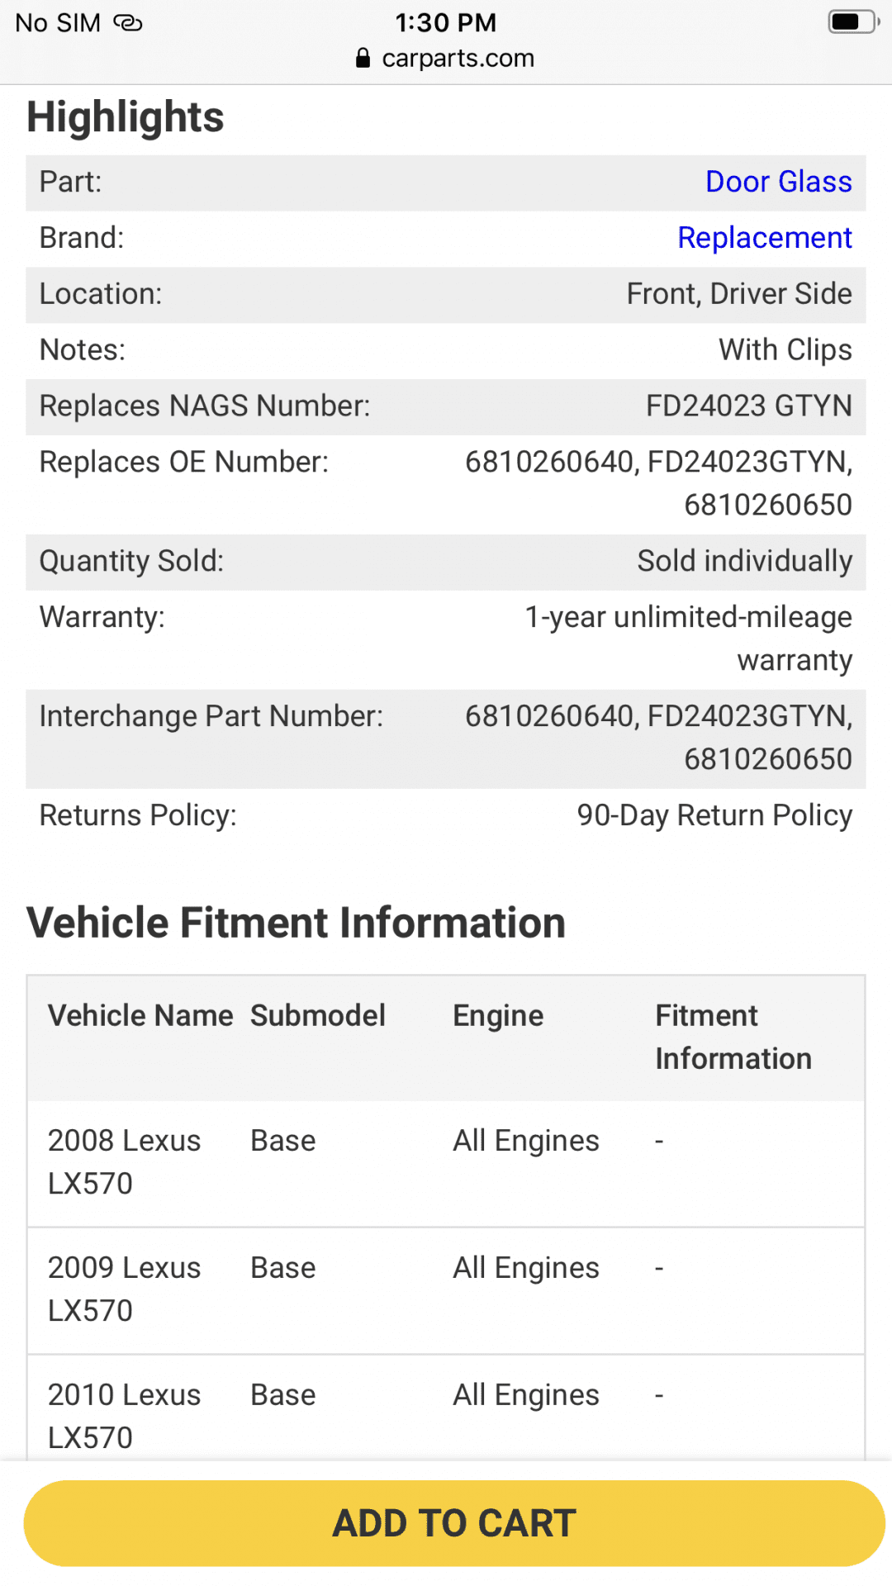Tap the hotspot link status icon
Screen dimensions: 892x1586
pos(128,23)
